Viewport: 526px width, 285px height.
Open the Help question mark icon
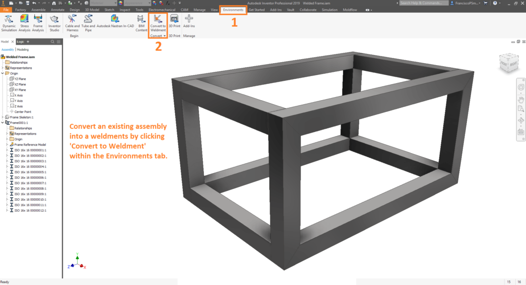coord(495,3)
